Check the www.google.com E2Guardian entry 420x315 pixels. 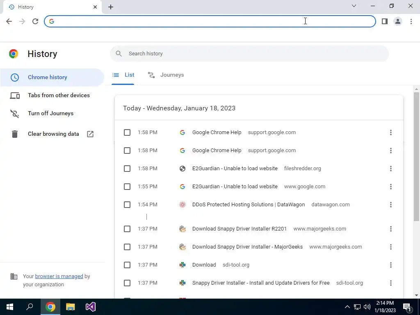(127, 187)
